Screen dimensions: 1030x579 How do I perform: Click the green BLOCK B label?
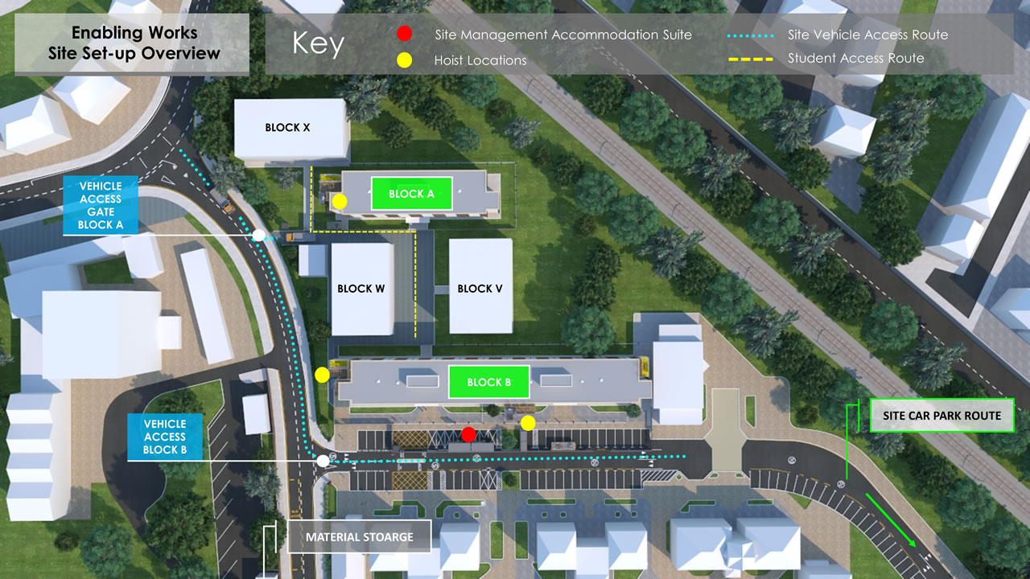pyautogui.click(x=488, y=382)
